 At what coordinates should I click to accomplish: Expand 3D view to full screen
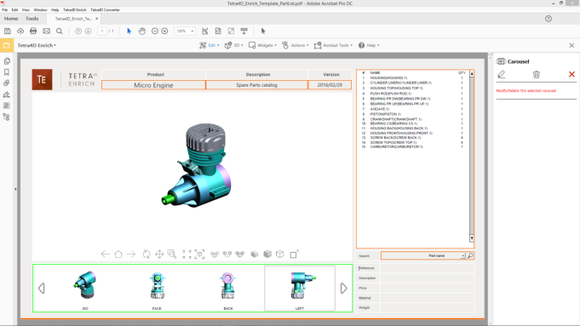[x=294, y=255]
